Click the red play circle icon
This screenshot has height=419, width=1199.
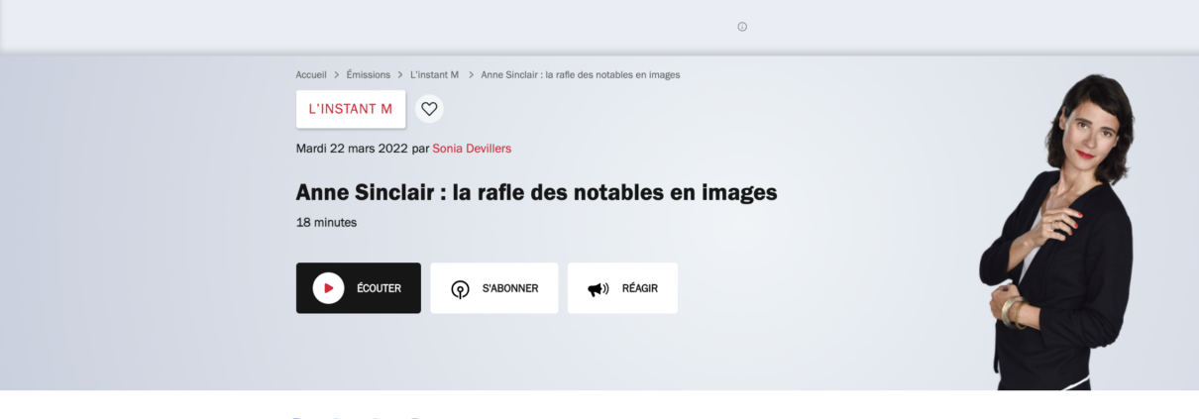coord(328,288)
